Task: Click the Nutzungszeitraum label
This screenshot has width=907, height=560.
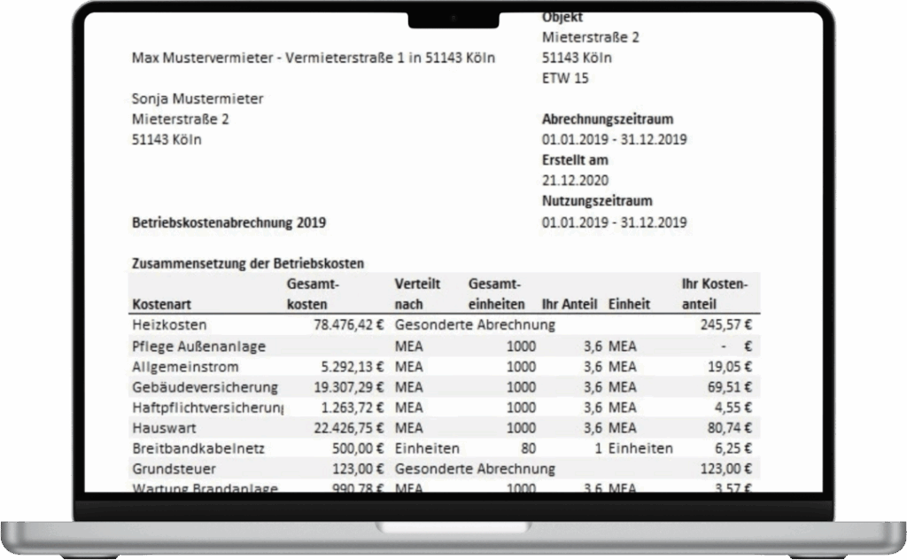Action: coord(599,201)
